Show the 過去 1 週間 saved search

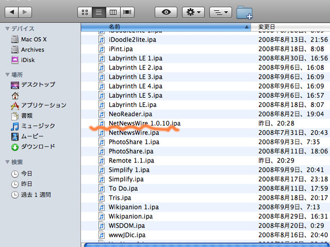pyautogui.click(x=31, y=195)
